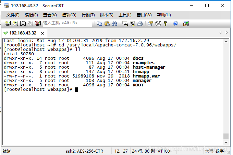Screen dimensions: 233x155
Task: Click the Print Selection icon
Action: 133,24
